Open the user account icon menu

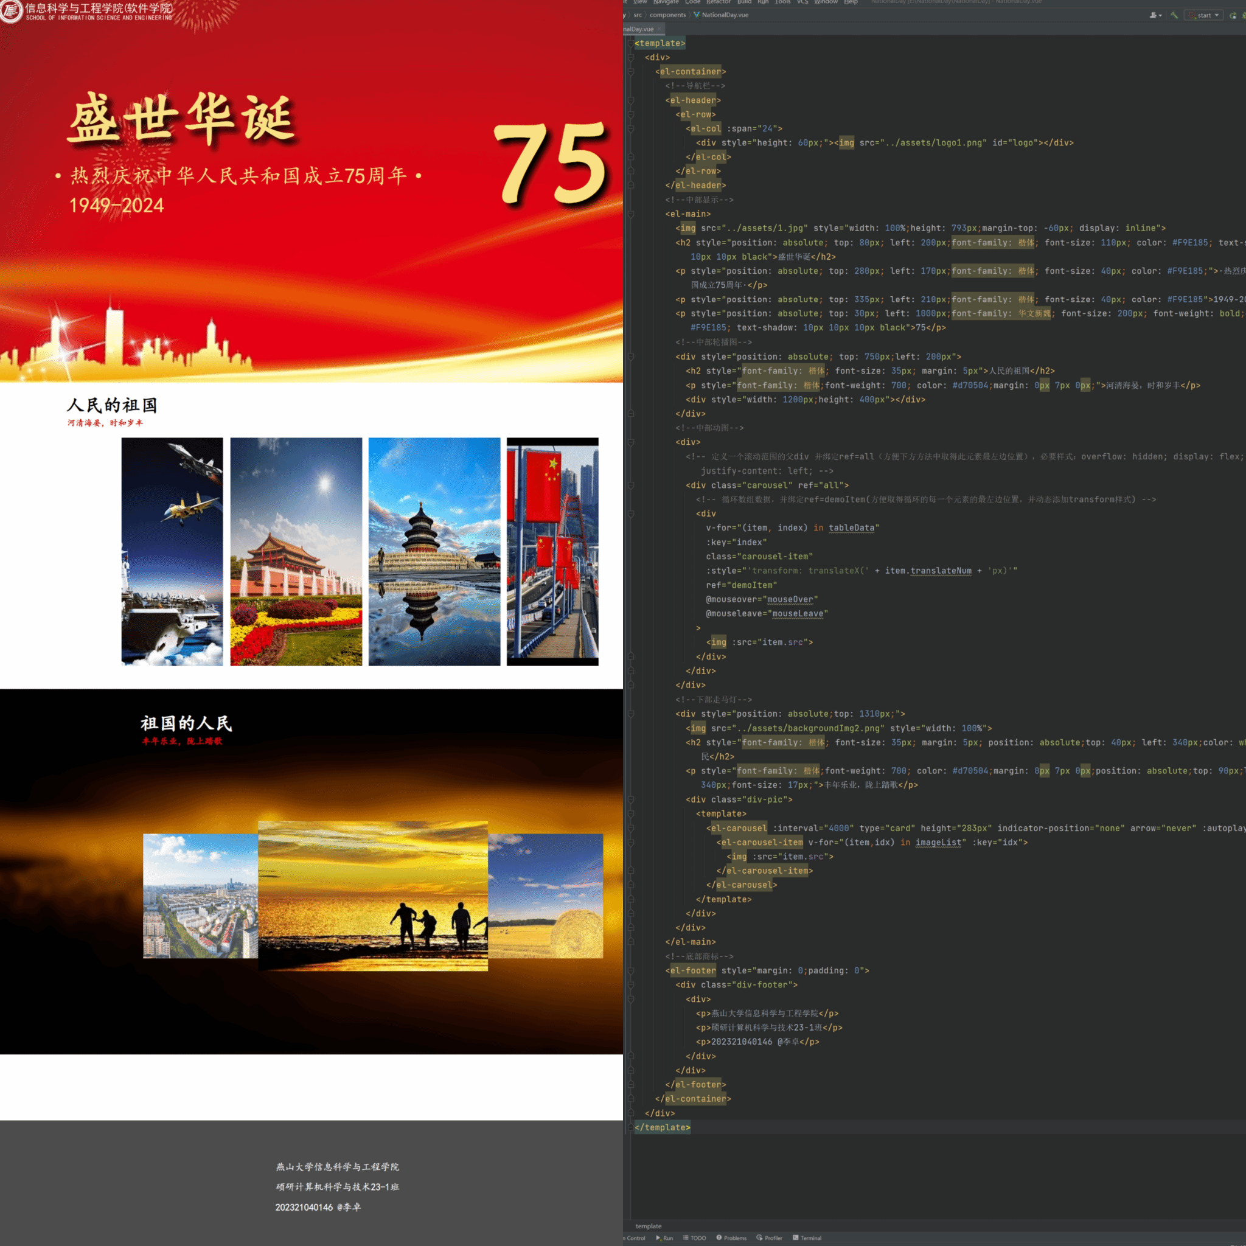(x=1154, y=15)
